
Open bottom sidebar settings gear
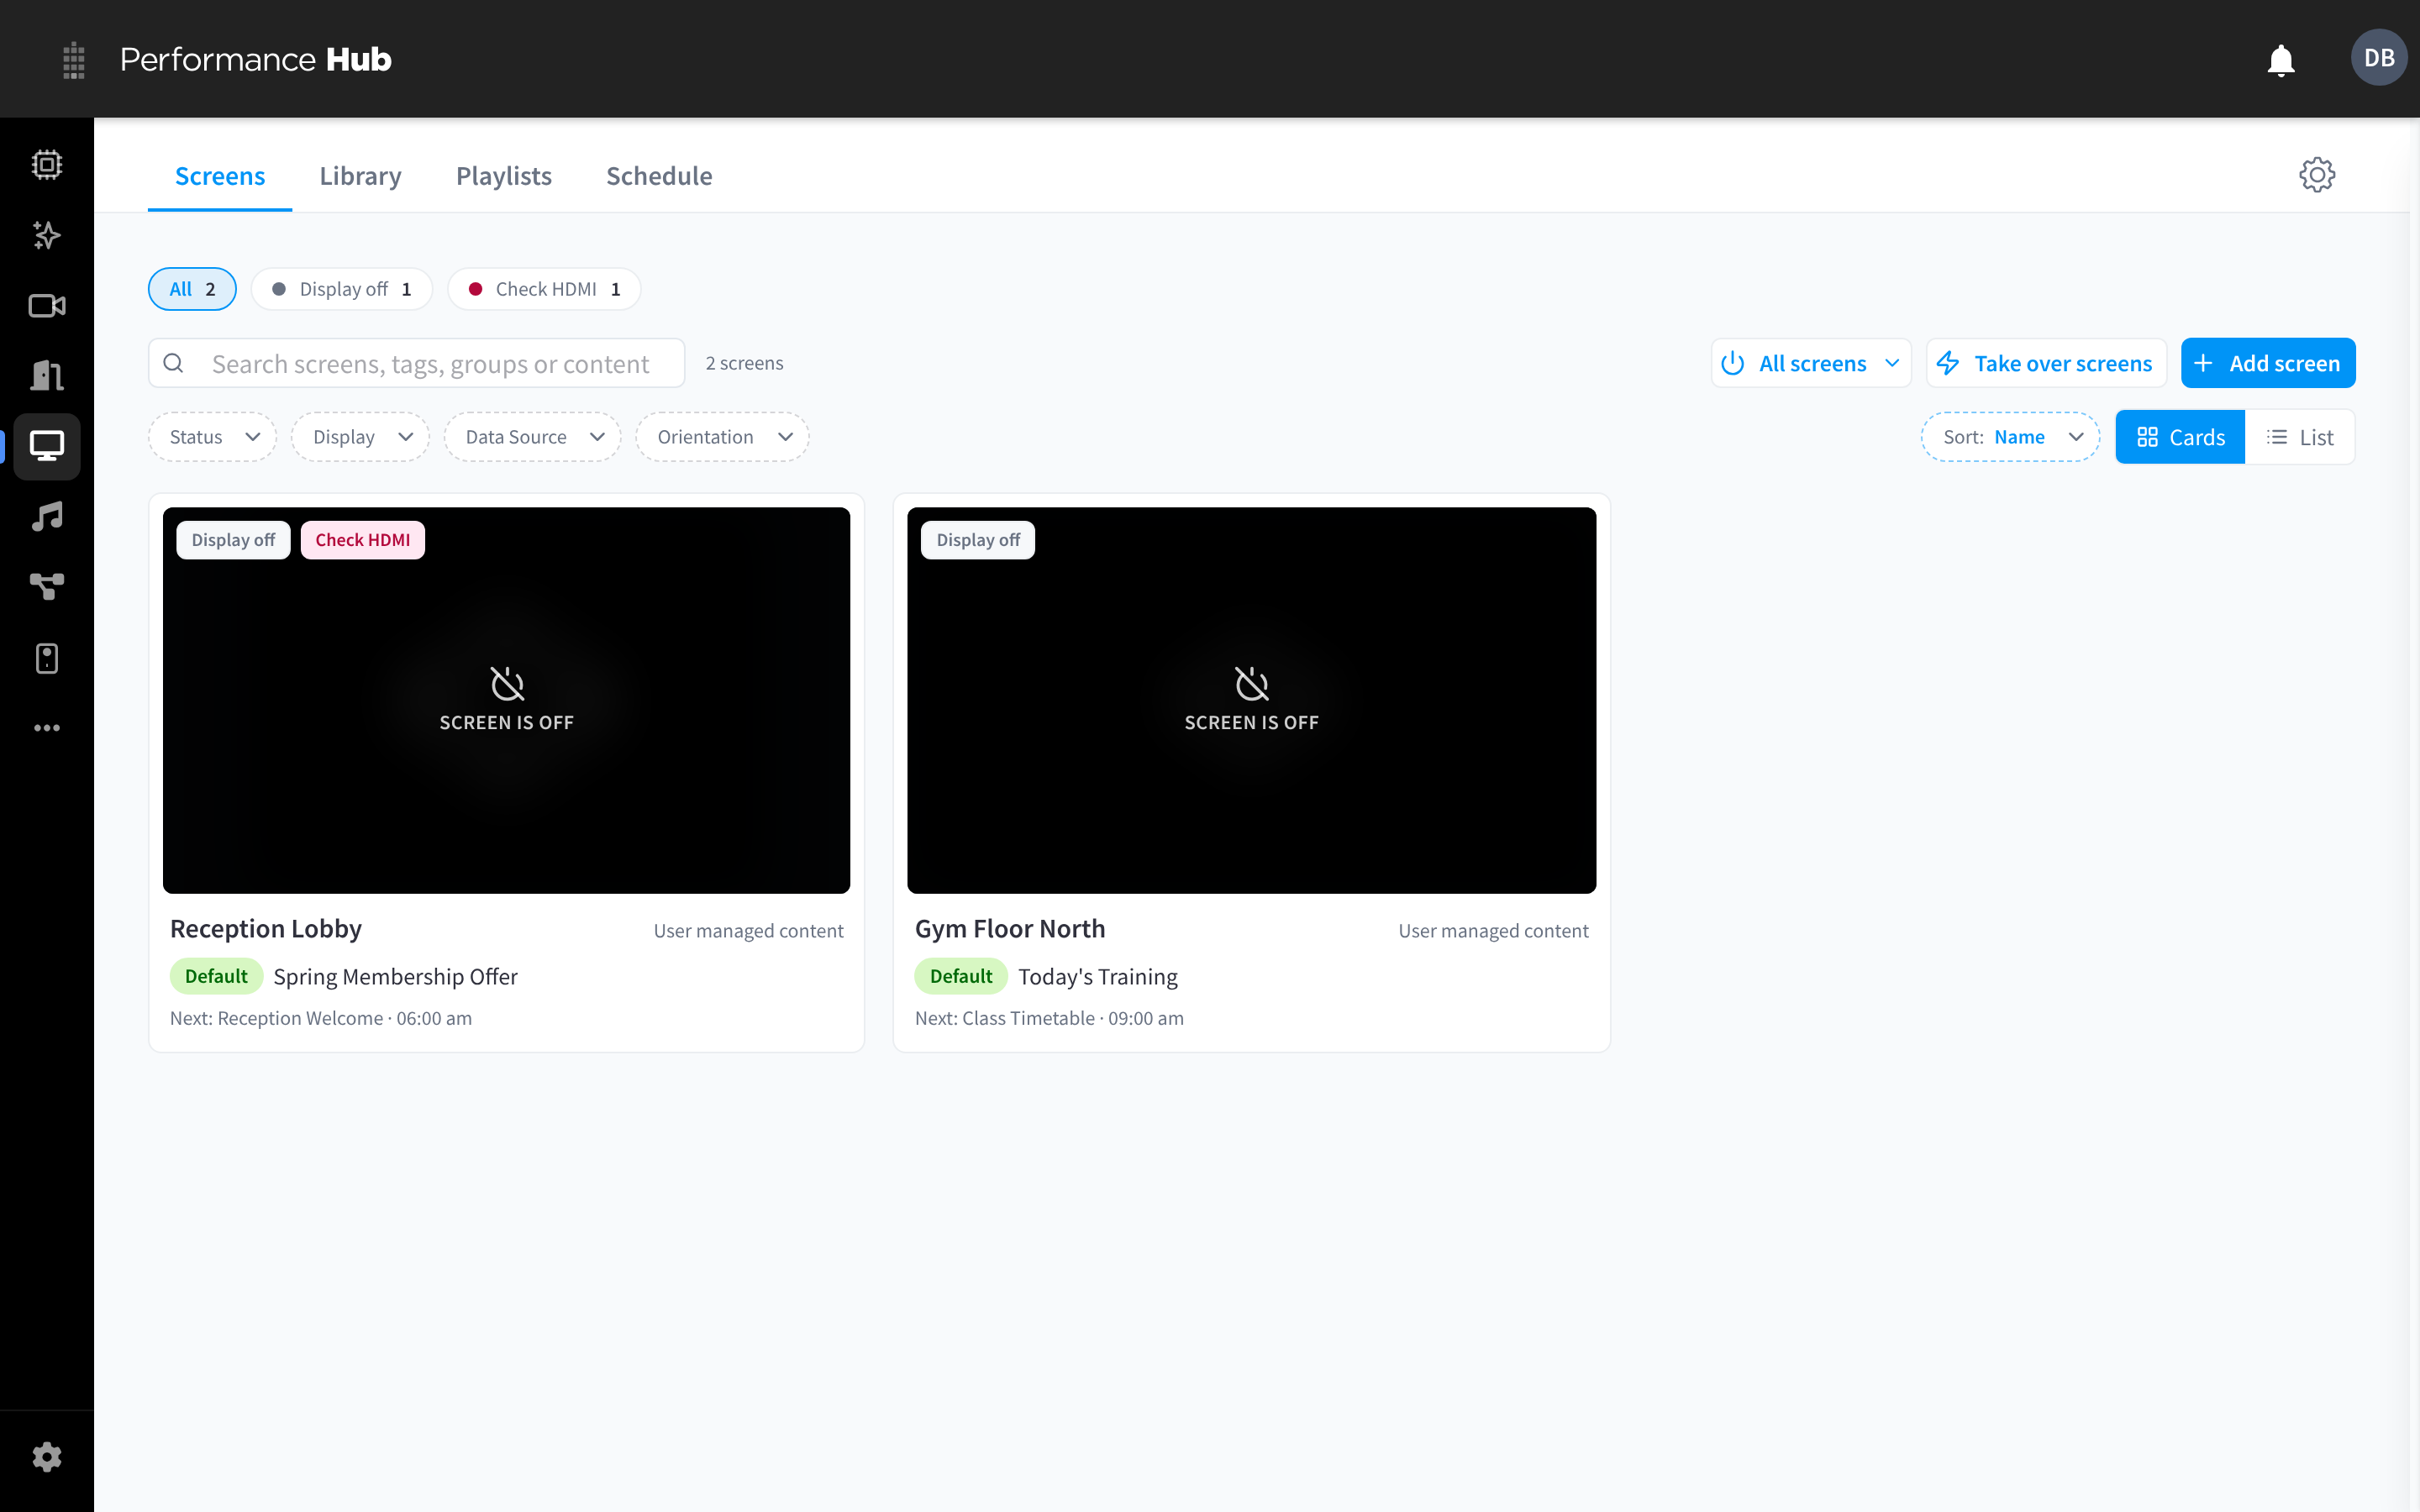pos(47,1457)
